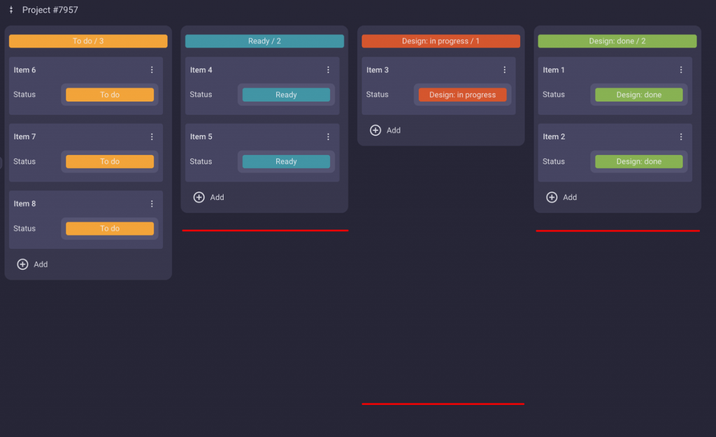Open the Status dropdown for Item 3

[462, 94]
